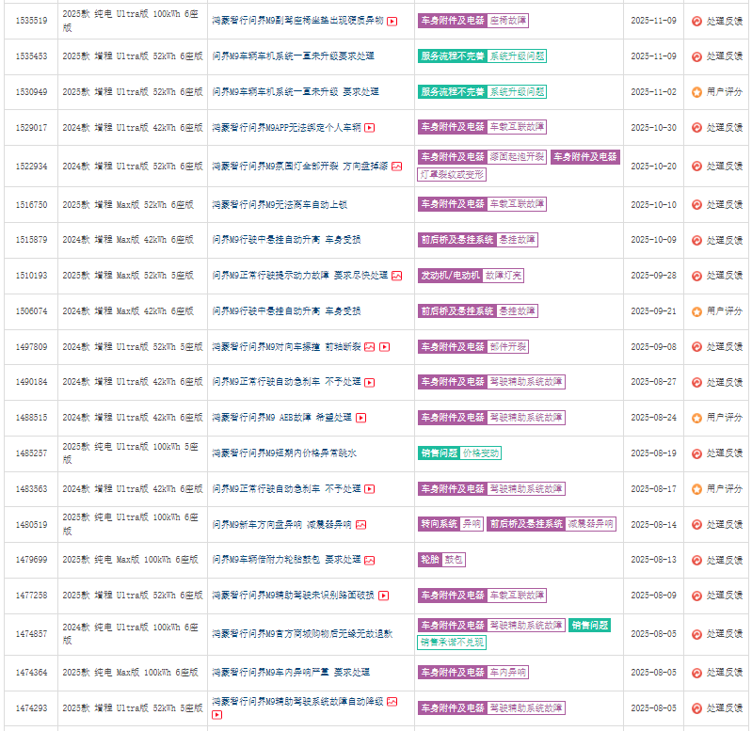The width and height of the screenshot is (752, 731).
Task: Click the 减震器异响 tag
Action: pyautogui.click(x=590, y=524)
